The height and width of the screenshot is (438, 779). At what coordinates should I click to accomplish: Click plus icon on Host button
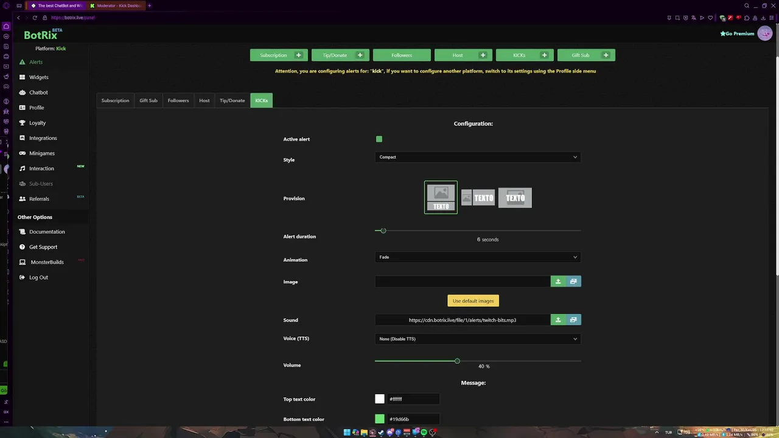(x=483, y=55)
